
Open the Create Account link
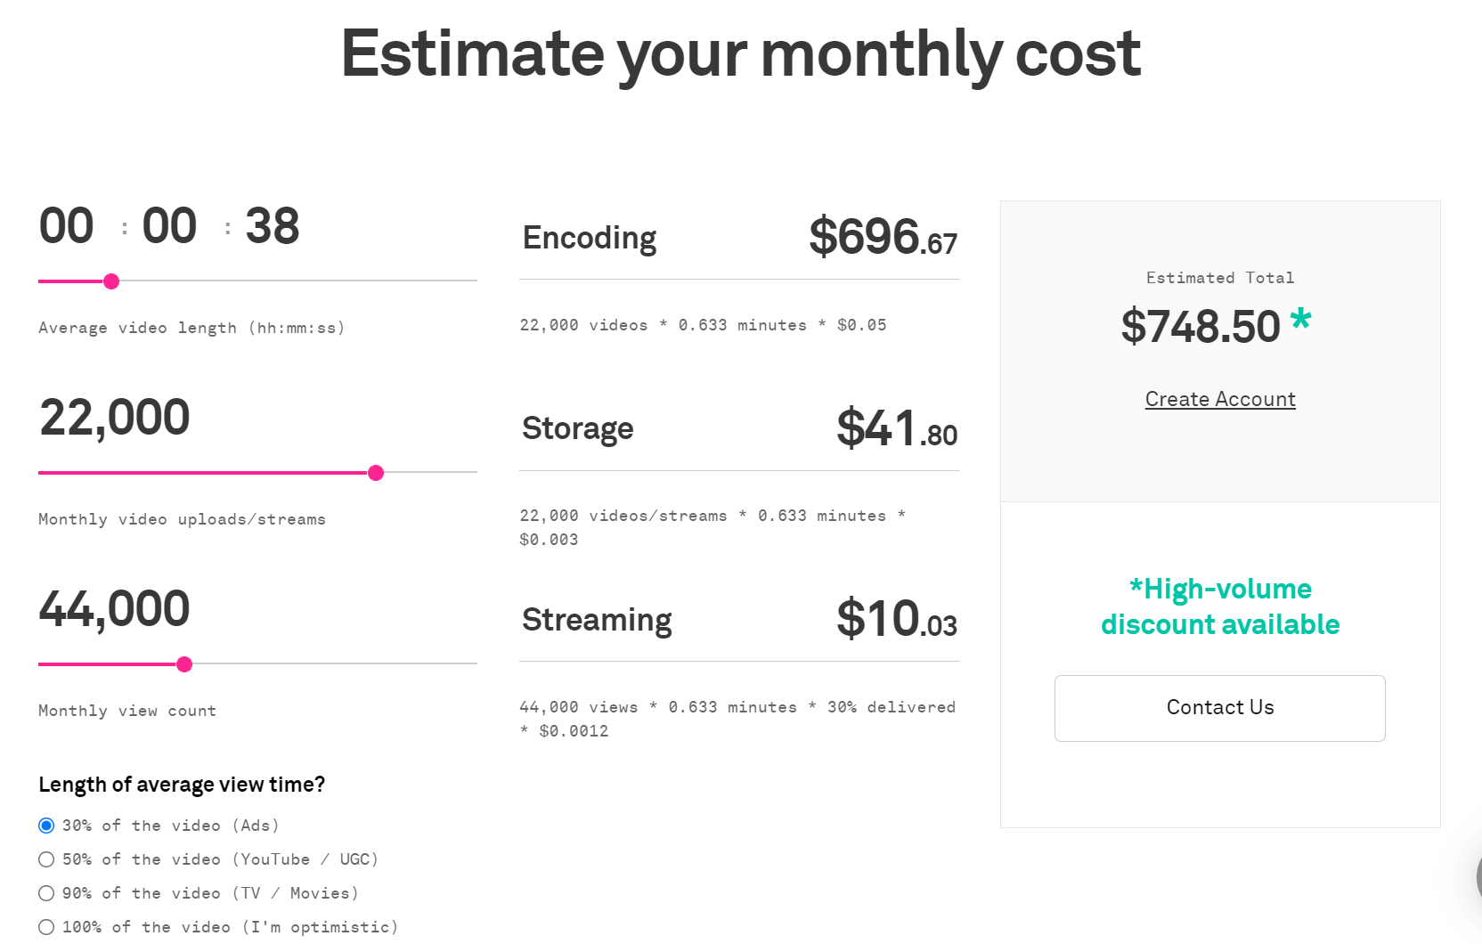(1220, 399)
